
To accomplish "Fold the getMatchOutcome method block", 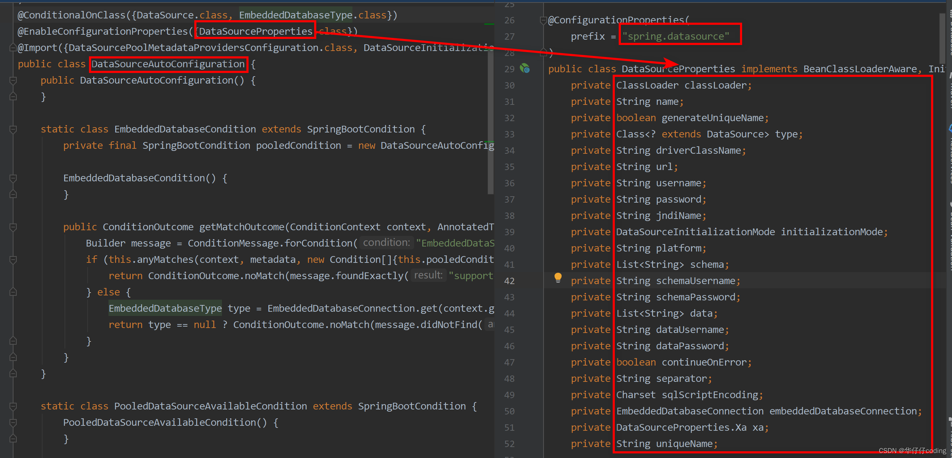I will (13, 227).
